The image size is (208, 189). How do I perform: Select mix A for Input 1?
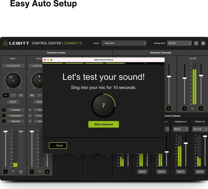5,172
